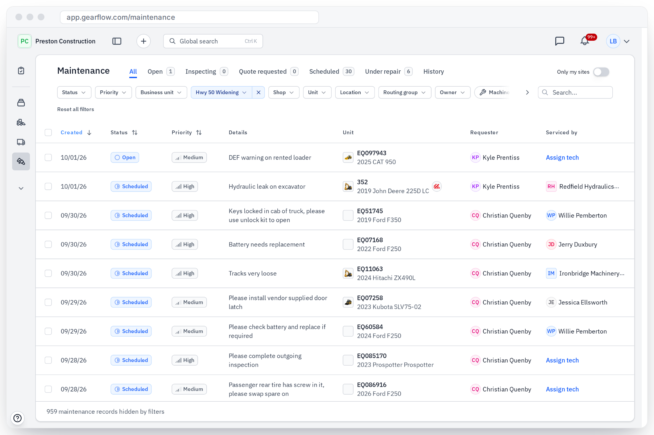
Task: Toggle Only my sites switch
Action: pyautogui.click(x=601, y=72)
